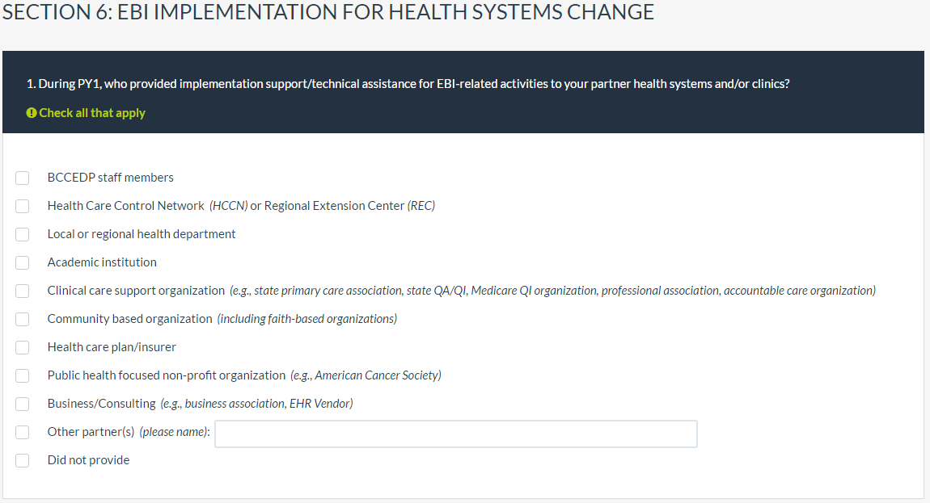The height and width of the screenshot is (503, 930).
Task: Check the Did not provide checkbox
Action: [x=23, y=460]
